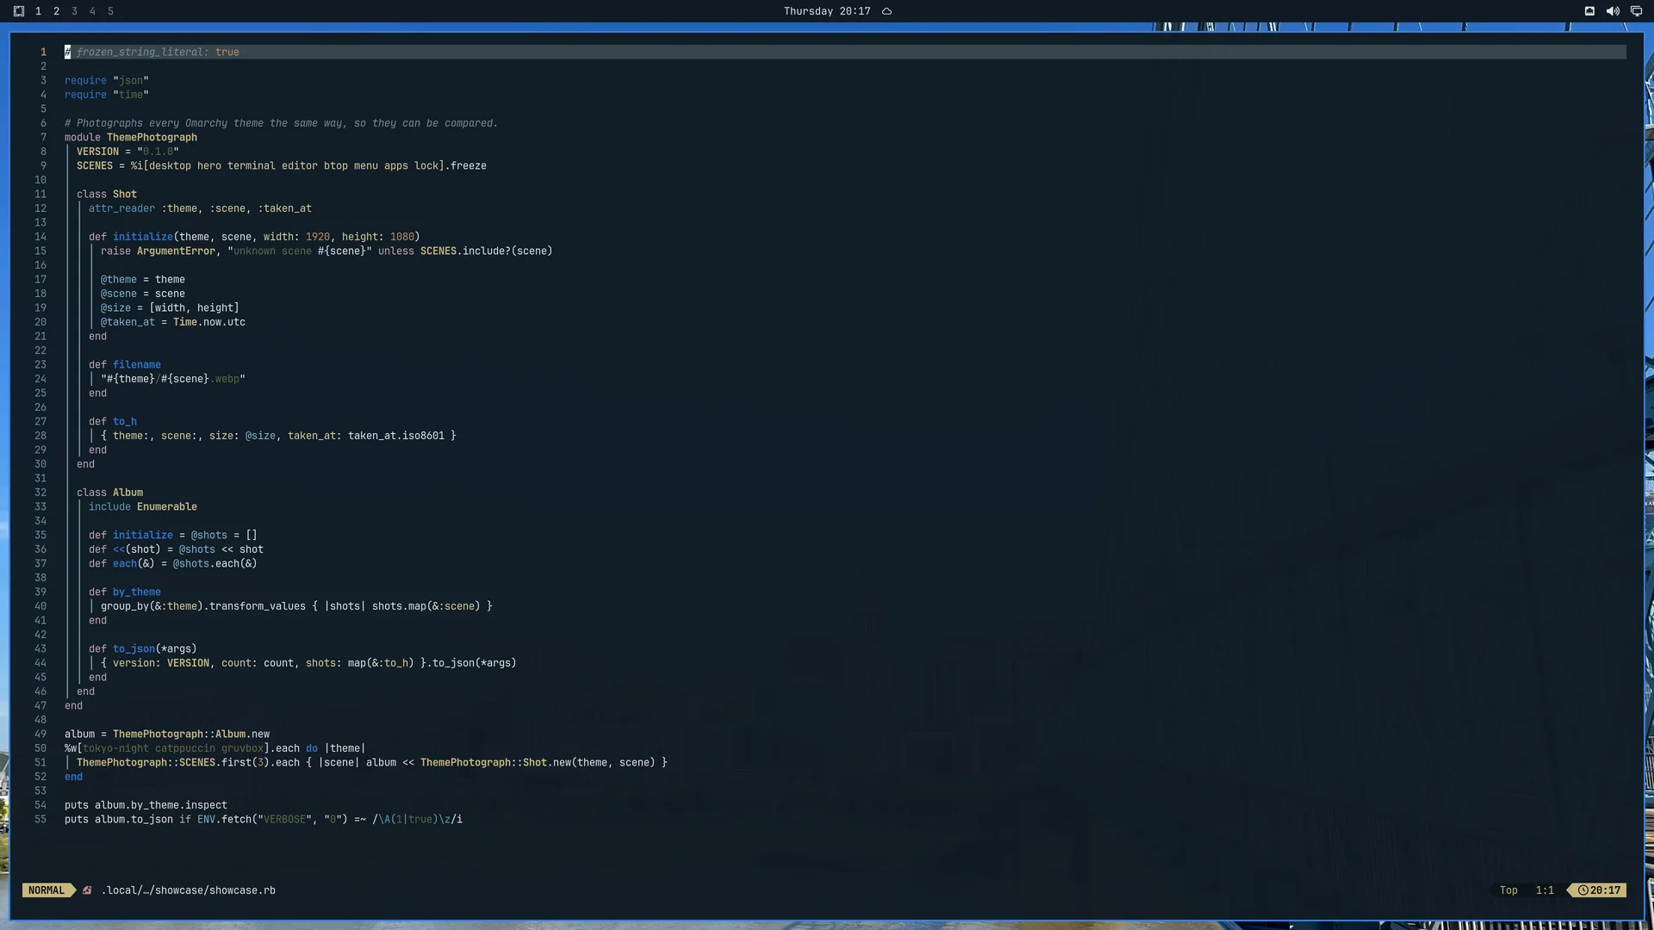Screen dimensions: 1654x930
Task: Open the volume speaker icon
Action: point(1613,11)
